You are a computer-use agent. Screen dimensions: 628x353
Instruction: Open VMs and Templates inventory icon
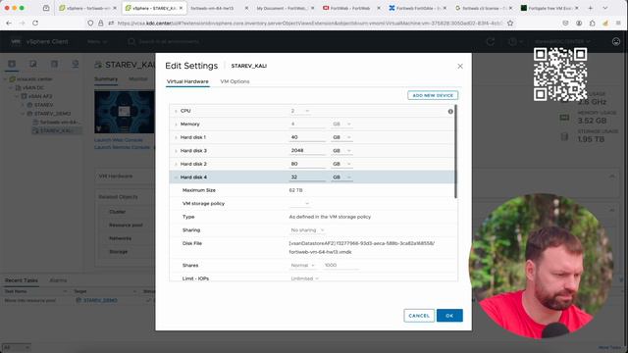[32, 64]
